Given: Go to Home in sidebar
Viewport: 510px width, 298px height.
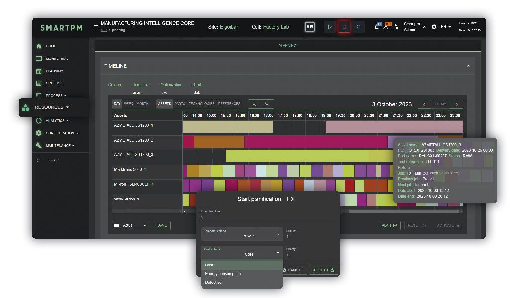Looking at the screenshot, I should [x=50, y=46].
